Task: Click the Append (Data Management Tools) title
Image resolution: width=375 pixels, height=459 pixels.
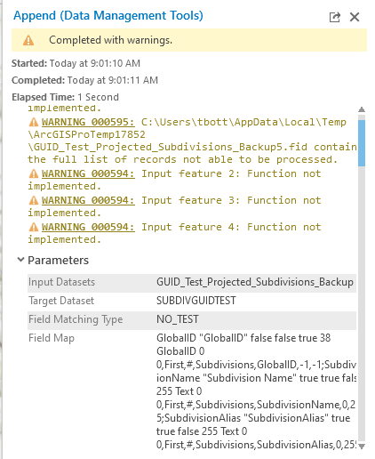Action: (108, 16)
